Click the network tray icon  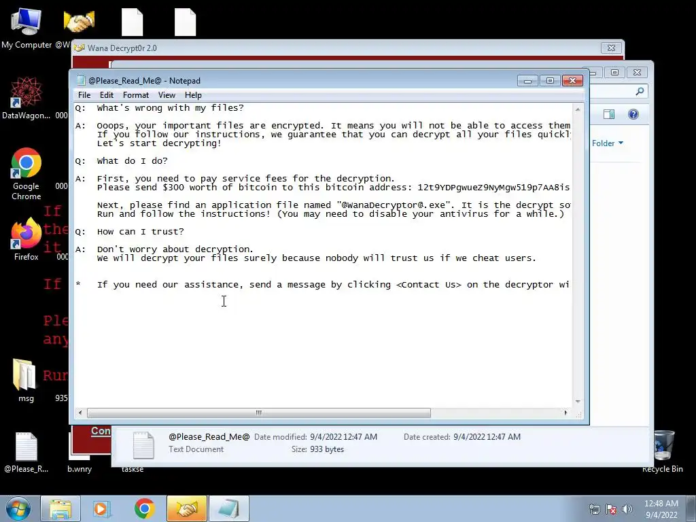(594, 509)
